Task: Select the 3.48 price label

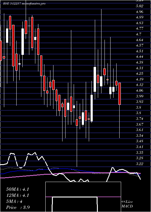Action: coord(140,141)
